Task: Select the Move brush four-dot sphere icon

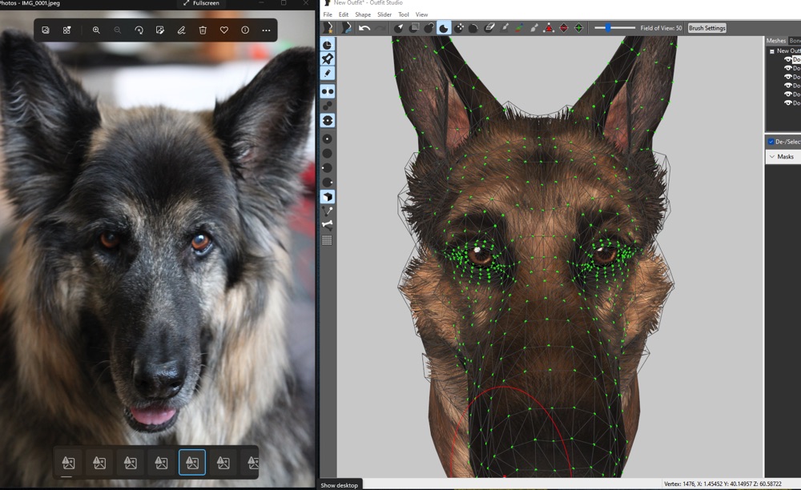Action: coord(459,28)
